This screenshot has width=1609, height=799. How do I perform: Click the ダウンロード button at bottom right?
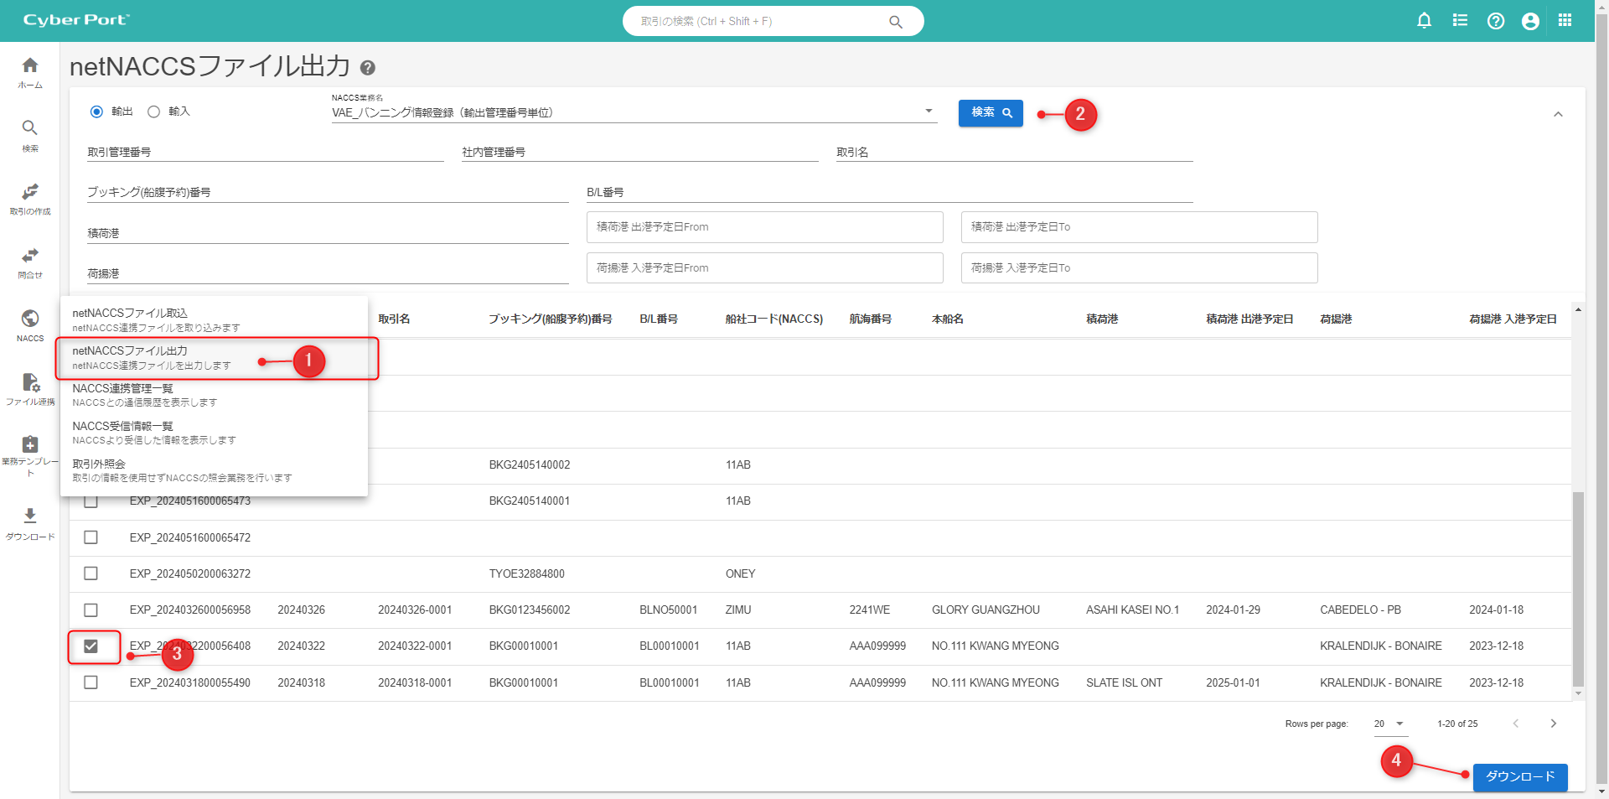[x=1519, y=776]
